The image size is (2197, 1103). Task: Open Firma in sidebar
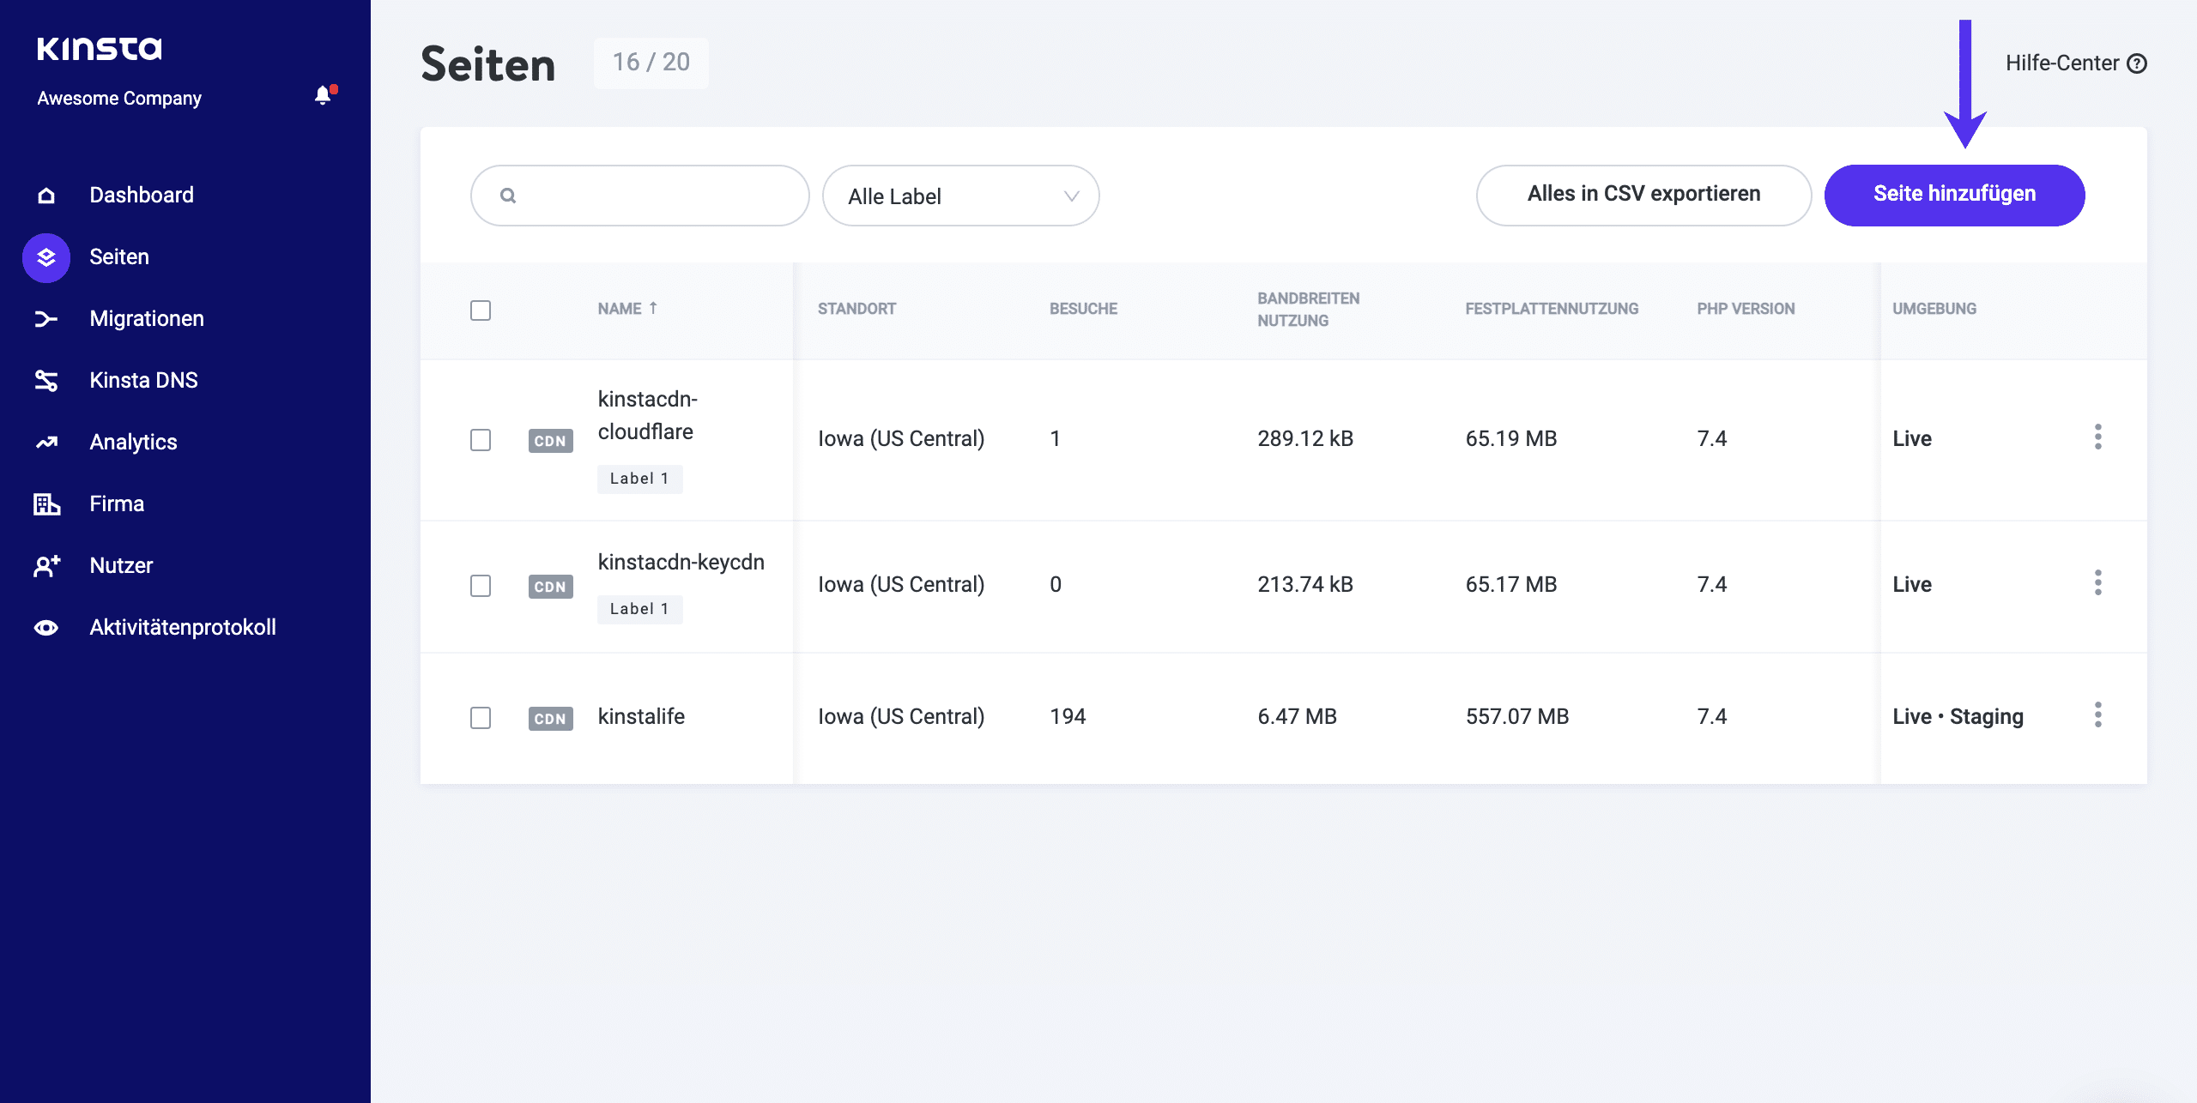pos(117,504)
